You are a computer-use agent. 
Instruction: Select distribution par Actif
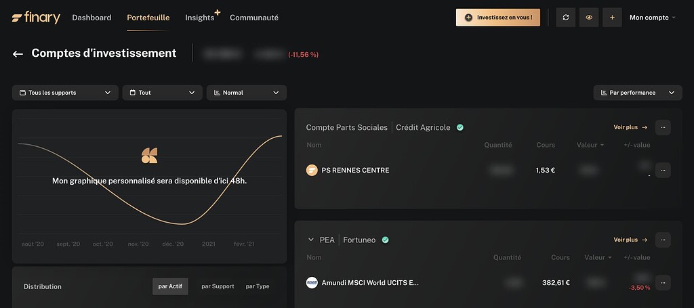pos(170,286)
